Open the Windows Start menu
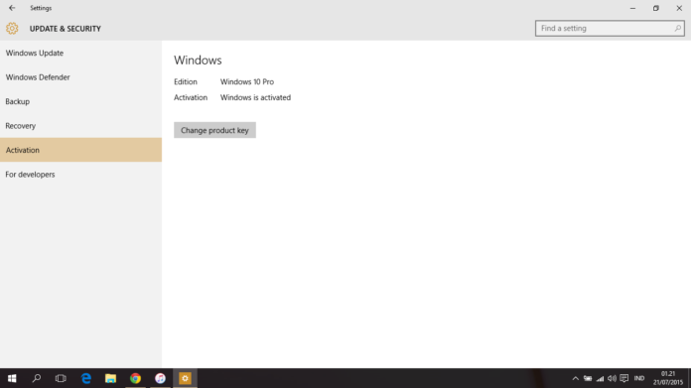The image size is (691, 388). pyautogui.click(x=12, y=378)
